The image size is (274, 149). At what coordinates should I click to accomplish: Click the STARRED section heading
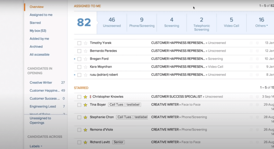click(81, 88)
